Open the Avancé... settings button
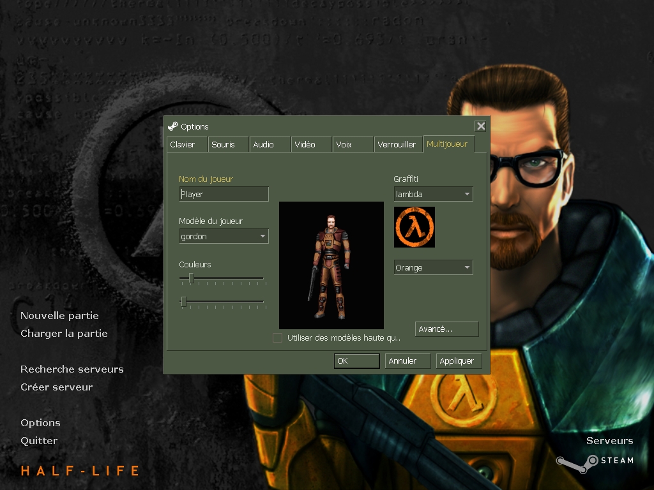Screen dimensions: 654x490 tap(446, 329)
